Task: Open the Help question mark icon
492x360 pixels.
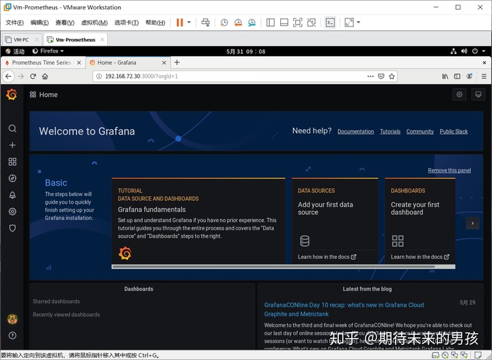Action: pos(12,335)
